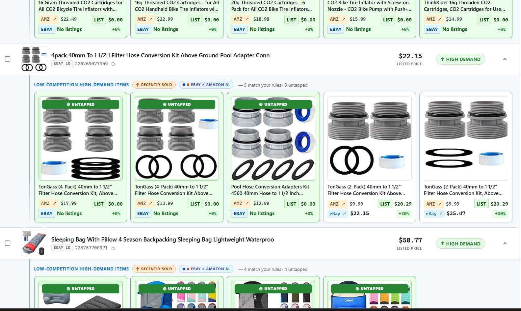This screenshot has width=521, height=311.
Task: Open AMZ link priced $13.99 for TonGass 4-Pack
Action: click(145, 204)
